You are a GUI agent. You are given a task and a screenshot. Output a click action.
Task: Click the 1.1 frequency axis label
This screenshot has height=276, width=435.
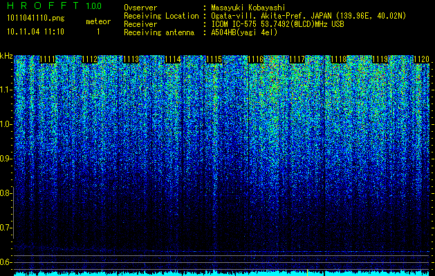coord(5,90)
